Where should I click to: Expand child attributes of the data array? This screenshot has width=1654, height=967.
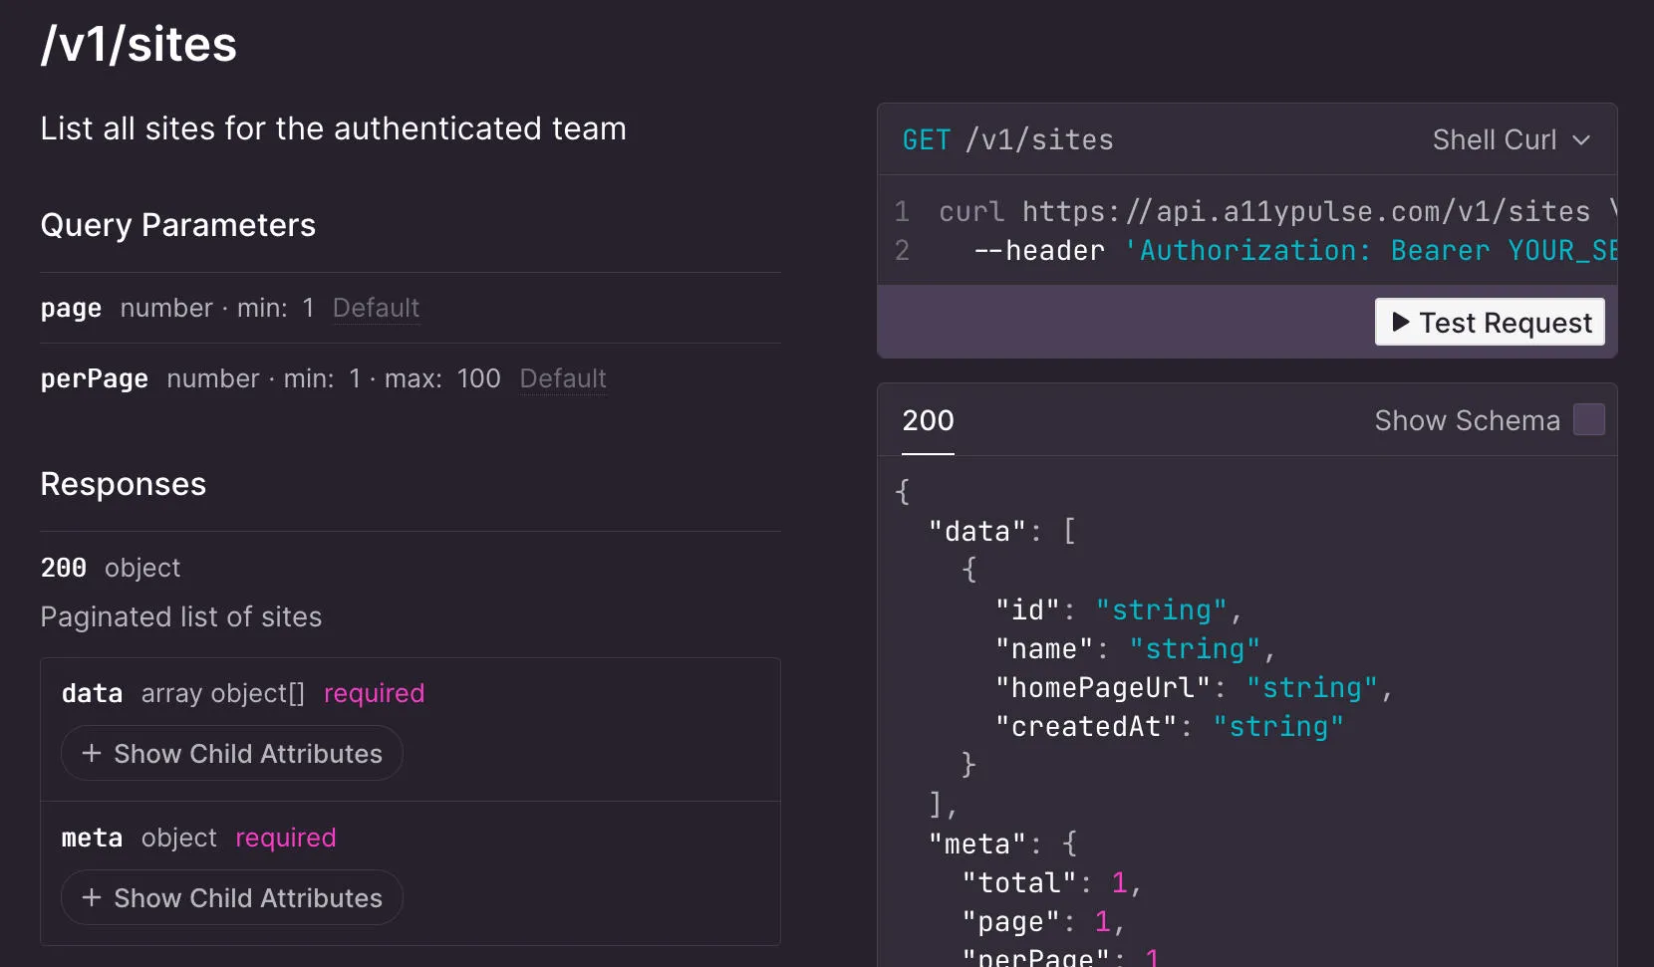(x=231, y=754)
